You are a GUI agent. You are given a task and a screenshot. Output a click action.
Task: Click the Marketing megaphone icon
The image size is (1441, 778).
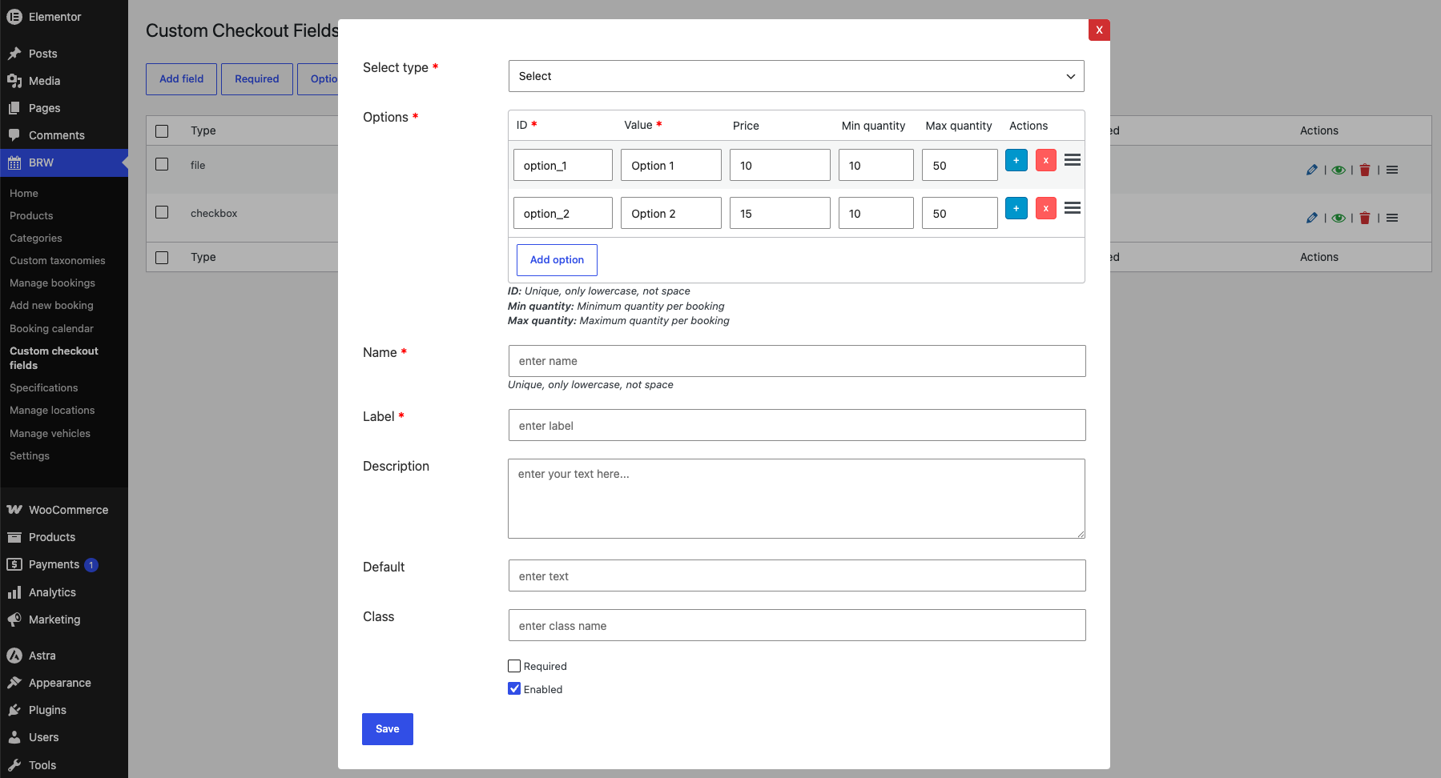click(14, 620)
